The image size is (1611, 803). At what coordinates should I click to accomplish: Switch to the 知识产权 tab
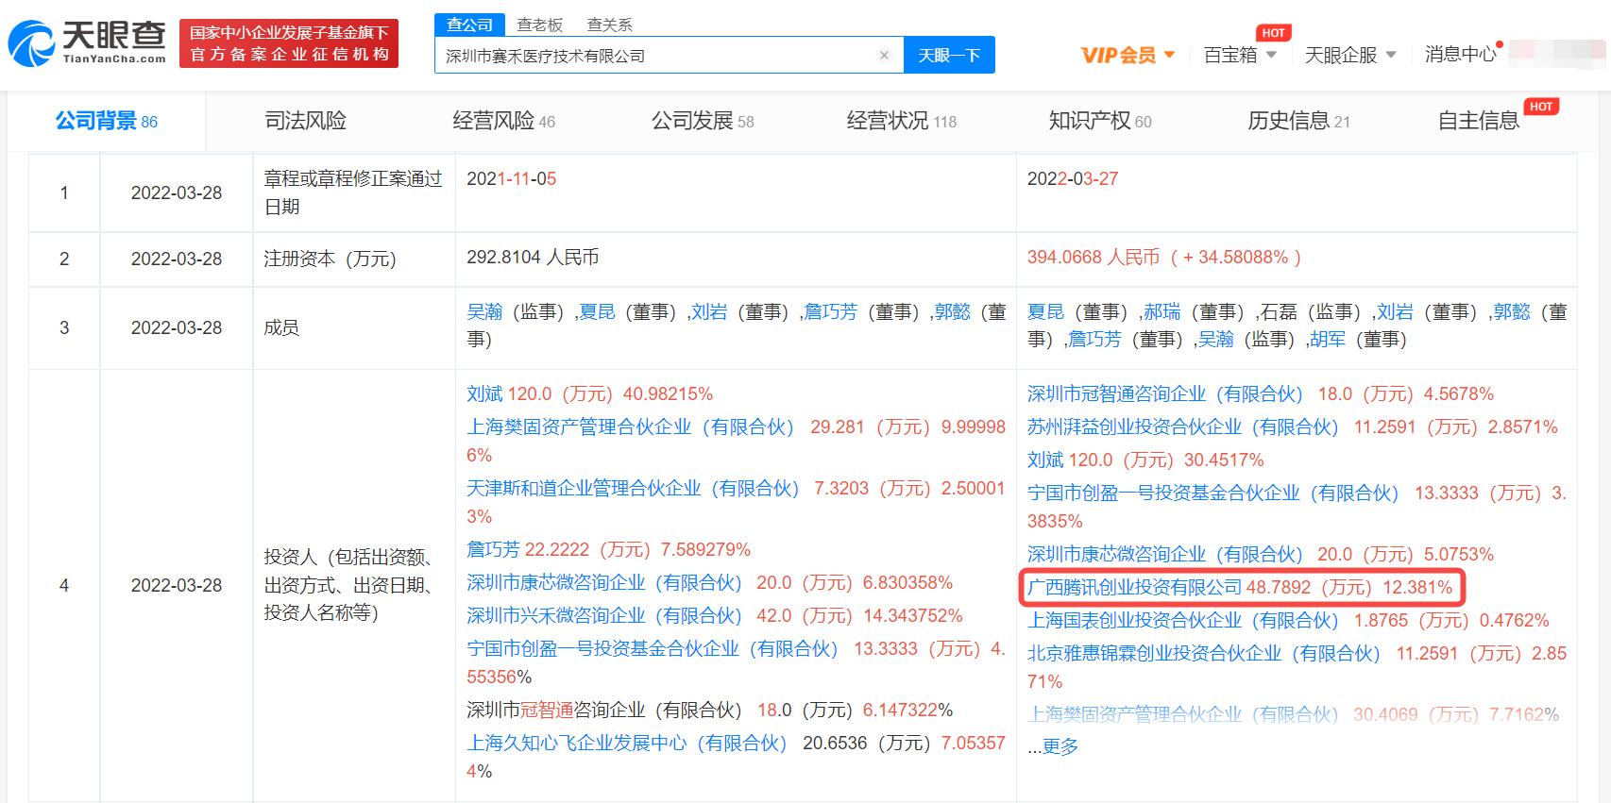pyautogui.click(x=1100, y=121)
